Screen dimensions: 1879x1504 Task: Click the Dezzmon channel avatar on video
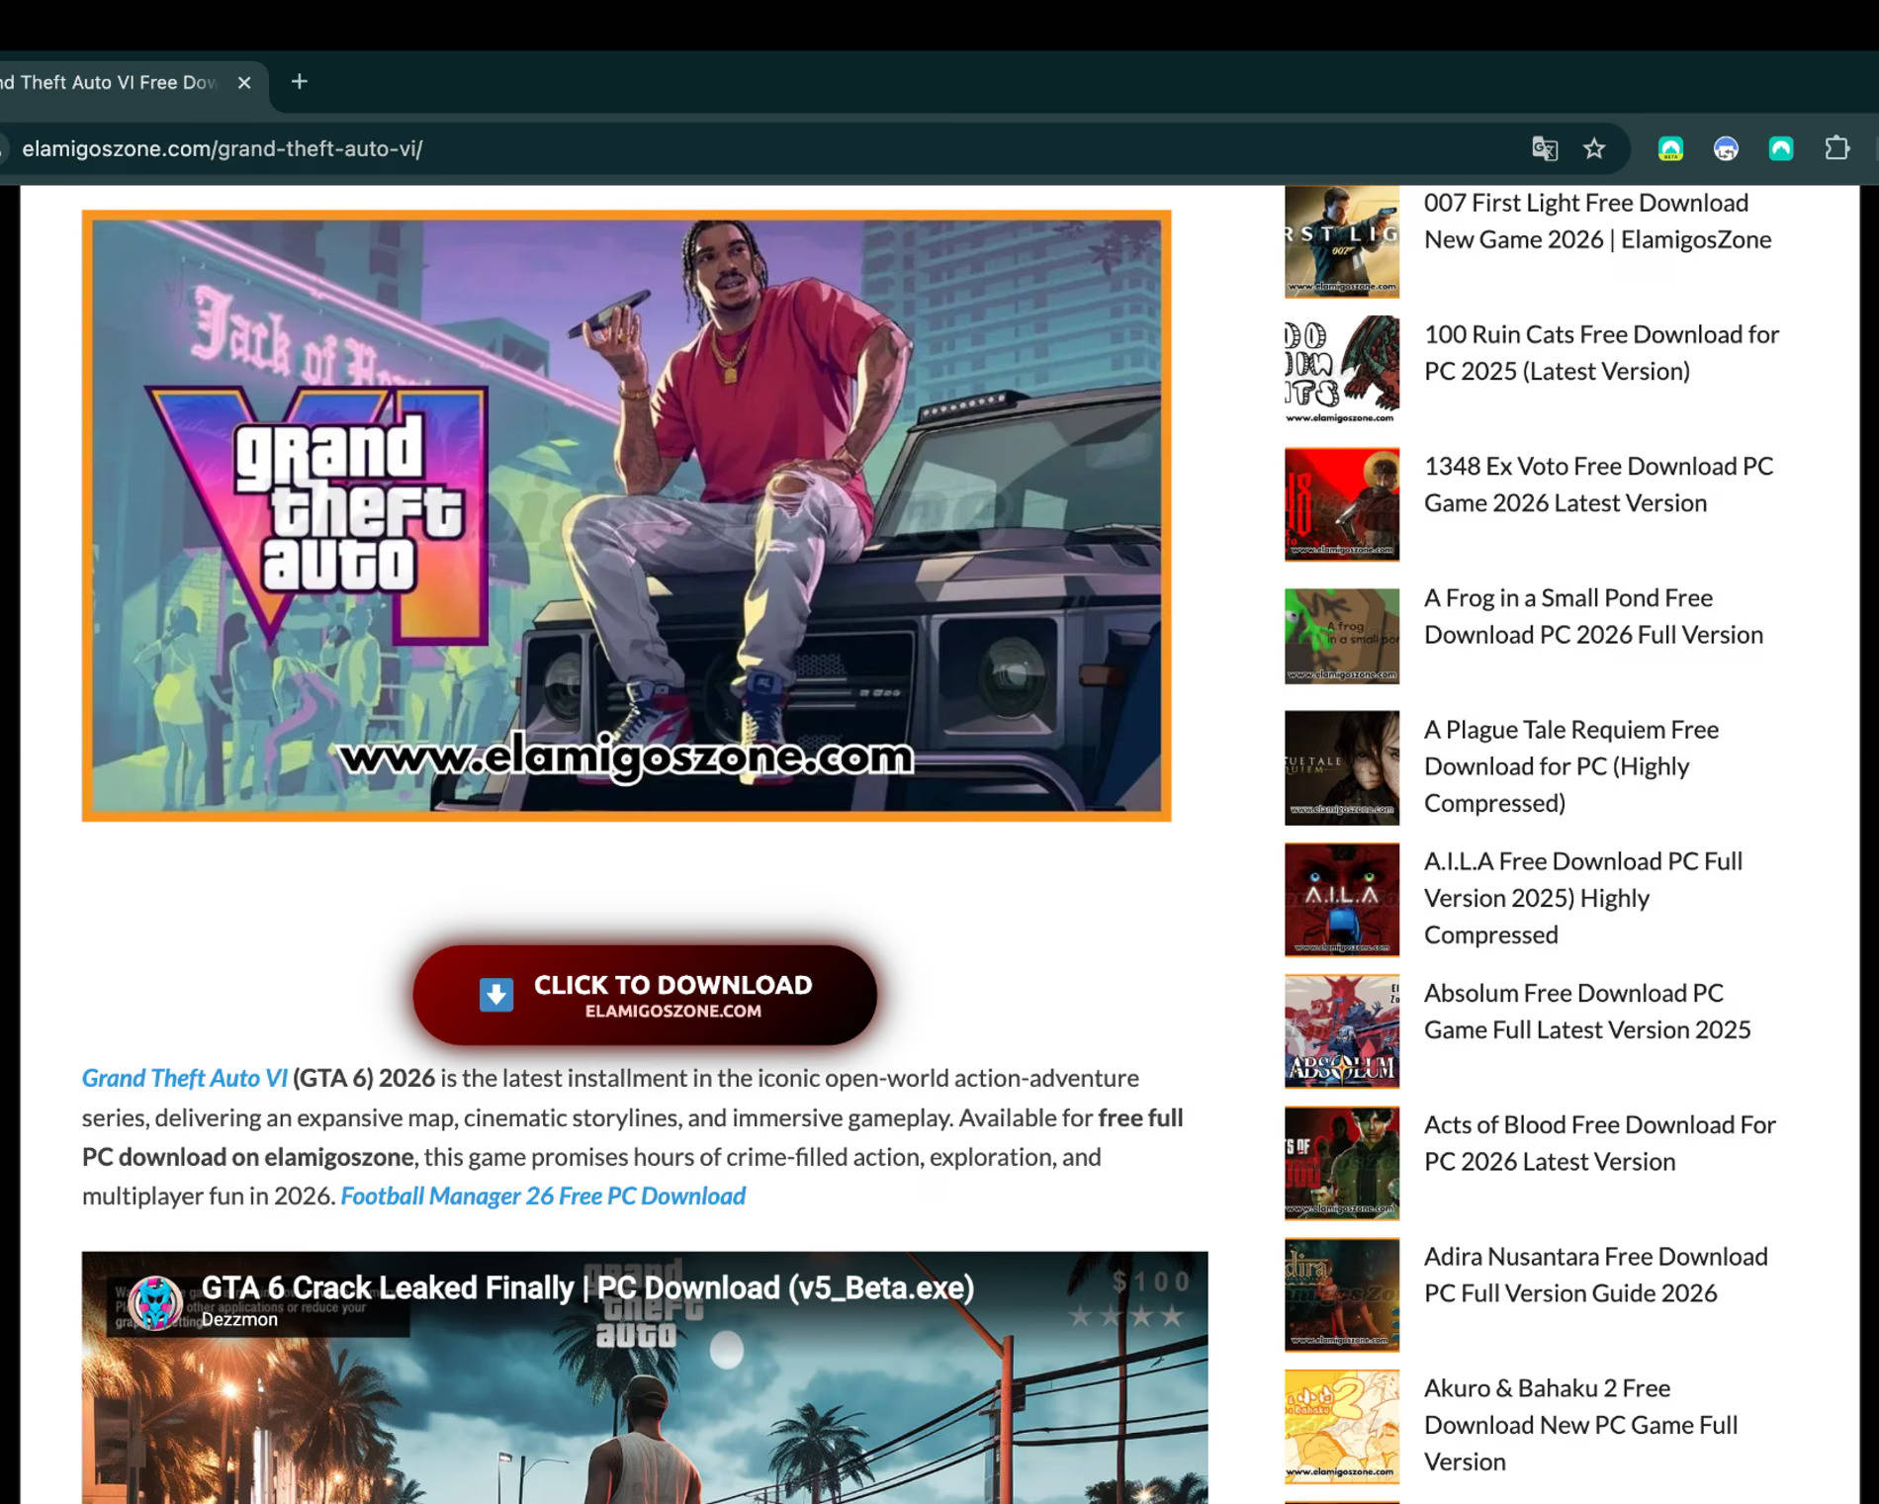[156, 1301]
